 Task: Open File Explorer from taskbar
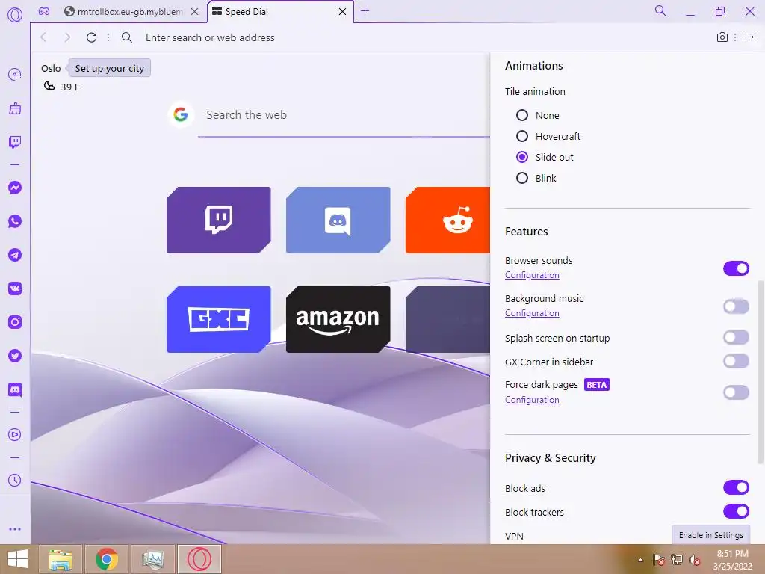[61, 559]
